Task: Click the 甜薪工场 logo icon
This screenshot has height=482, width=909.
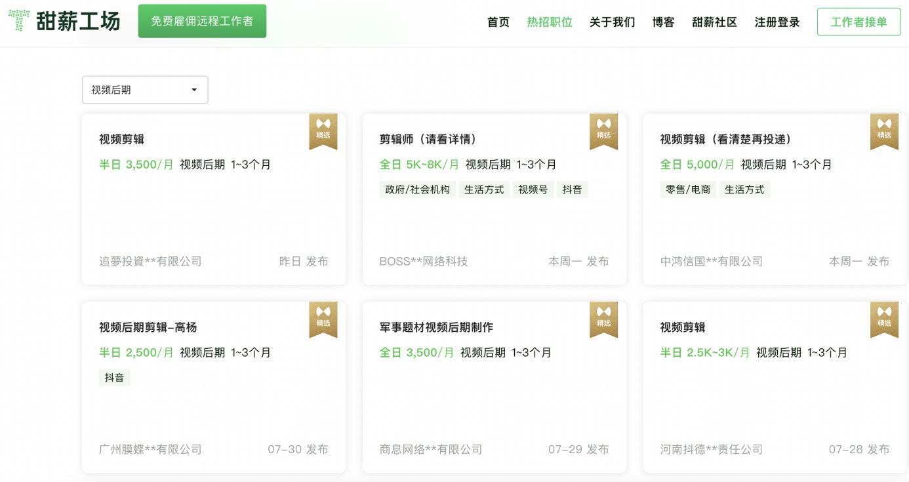Action: 19,20
